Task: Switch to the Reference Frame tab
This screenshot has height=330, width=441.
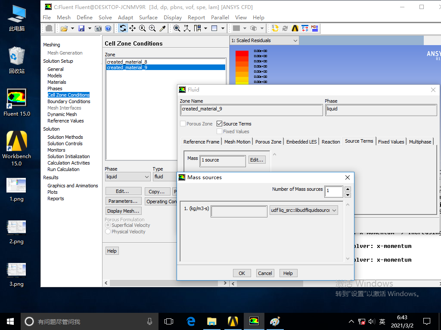Action: pyautogui.click(x=201, y=142)
